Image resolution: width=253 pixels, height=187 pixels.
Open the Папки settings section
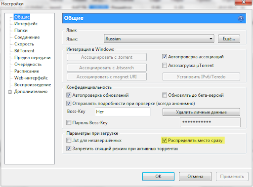21,31
